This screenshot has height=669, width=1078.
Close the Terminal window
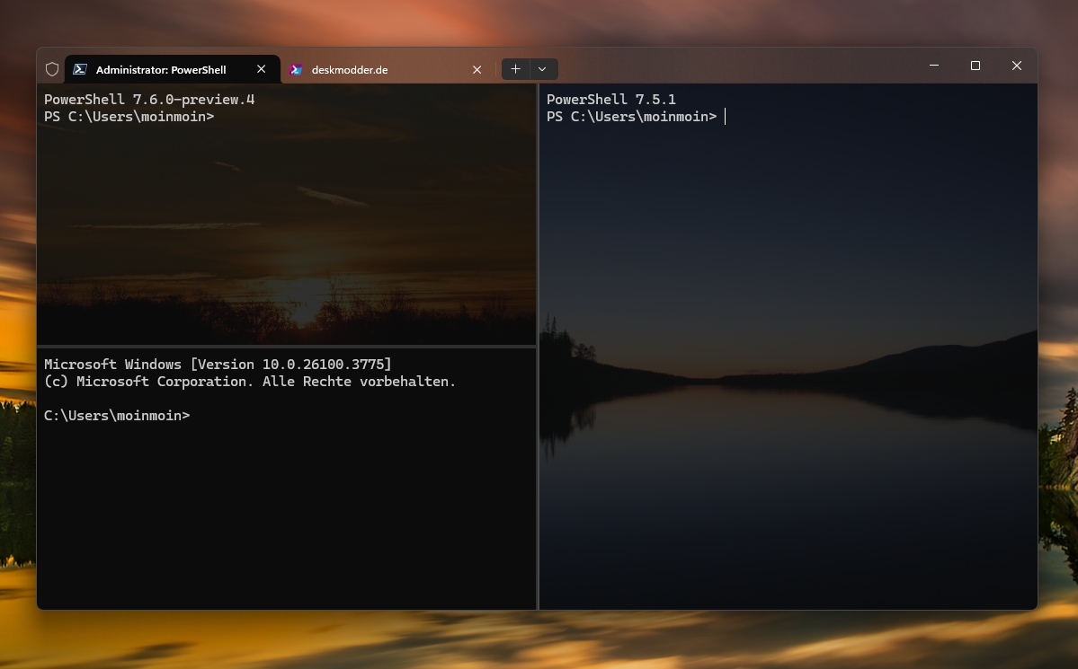tap(1017, 66)
